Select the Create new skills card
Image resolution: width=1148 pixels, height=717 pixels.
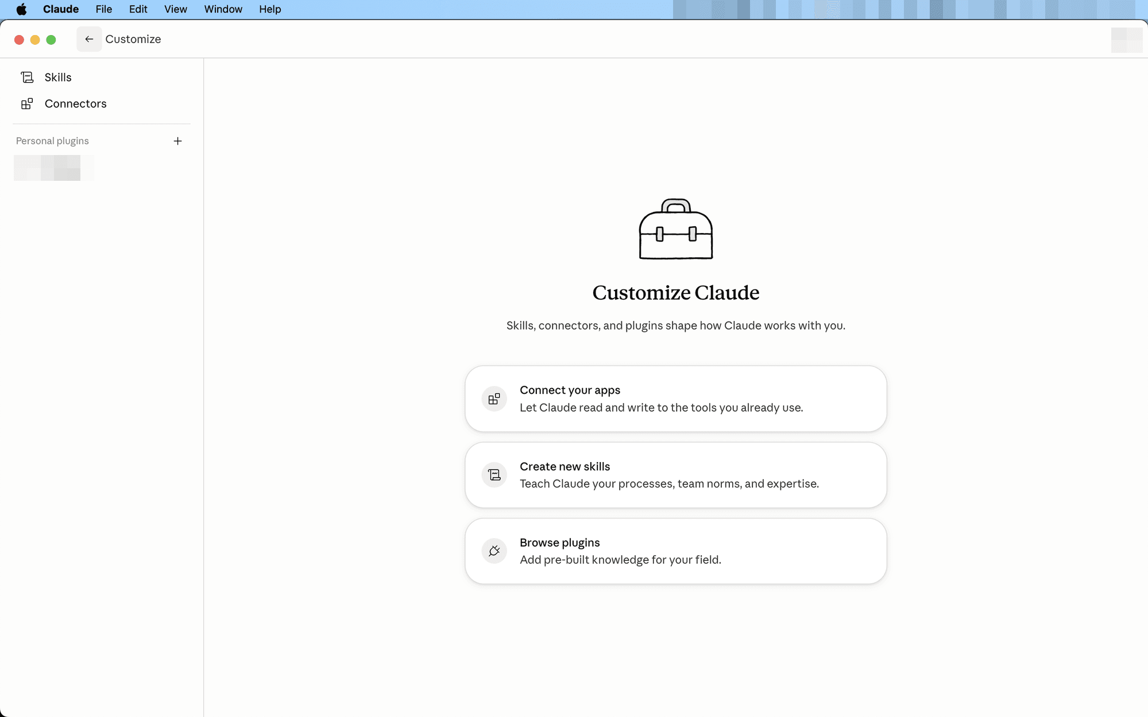coord(676,475)
